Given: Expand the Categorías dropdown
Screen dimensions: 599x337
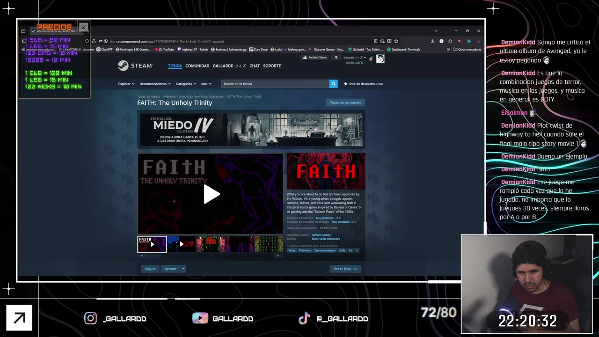Looking at the screenshot, I should pyautogui.click(x=186, y=84).
